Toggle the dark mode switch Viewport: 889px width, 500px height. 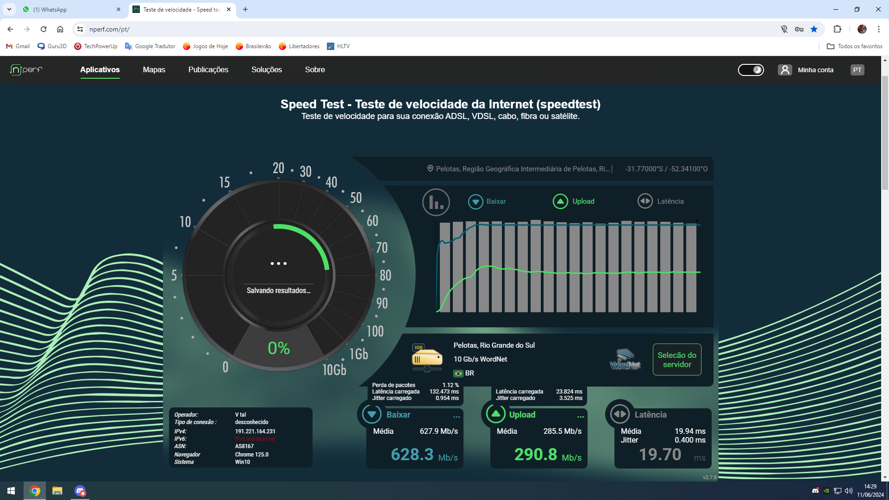tap(751, 70)
